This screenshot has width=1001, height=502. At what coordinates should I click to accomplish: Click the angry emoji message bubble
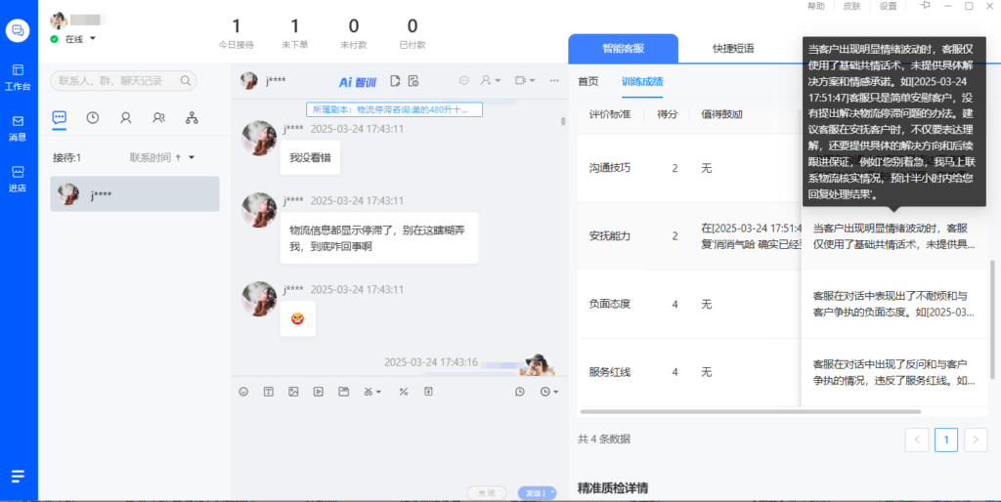[297, 318]
